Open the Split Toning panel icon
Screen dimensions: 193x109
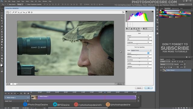136,28
